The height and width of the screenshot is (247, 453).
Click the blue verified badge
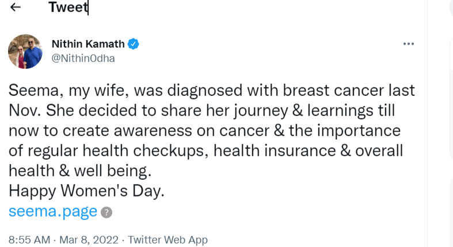[x=134, y=44]
